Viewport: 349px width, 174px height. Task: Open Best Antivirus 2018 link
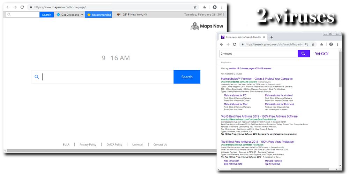(233, 164)
